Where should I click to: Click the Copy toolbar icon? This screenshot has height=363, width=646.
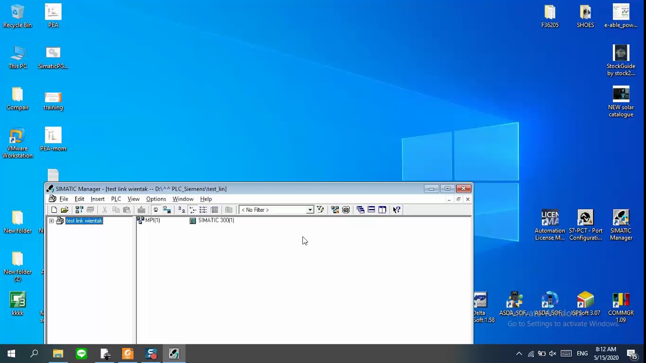coord(116,210)
